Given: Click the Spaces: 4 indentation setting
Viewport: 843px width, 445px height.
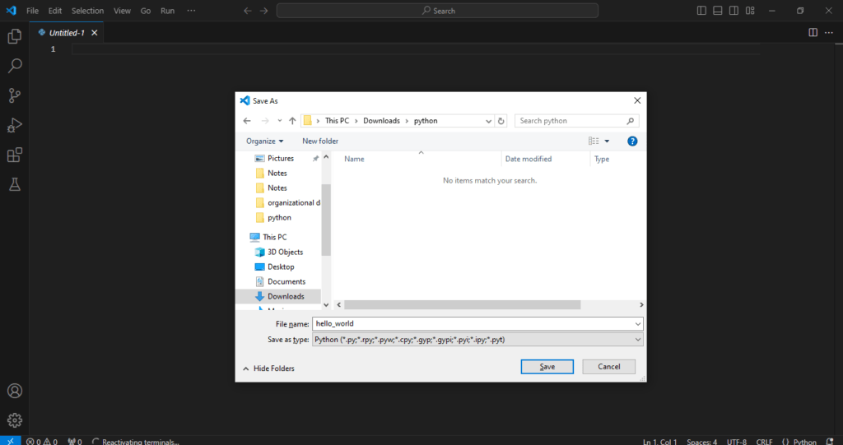Looking at the screenshot, I should point(701,441).
